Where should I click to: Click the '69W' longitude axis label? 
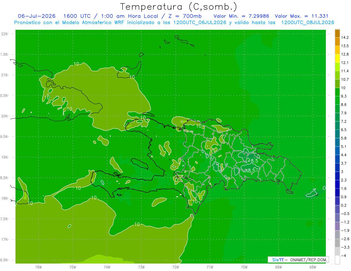(278, 267)
